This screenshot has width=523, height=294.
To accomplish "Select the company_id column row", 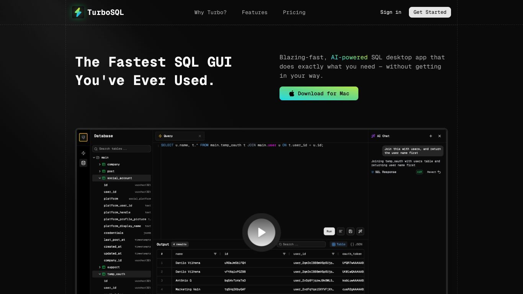I will coord(127,260).
